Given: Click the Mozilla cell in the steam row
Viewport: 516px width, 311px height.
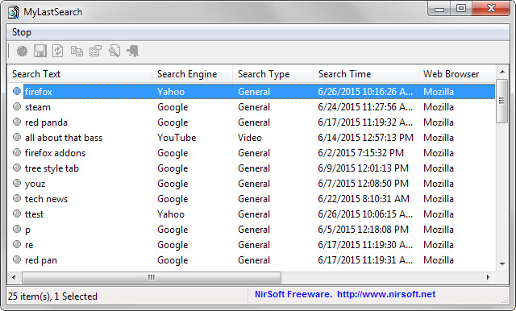Looking at the screenshot, I should click(439, 107).
